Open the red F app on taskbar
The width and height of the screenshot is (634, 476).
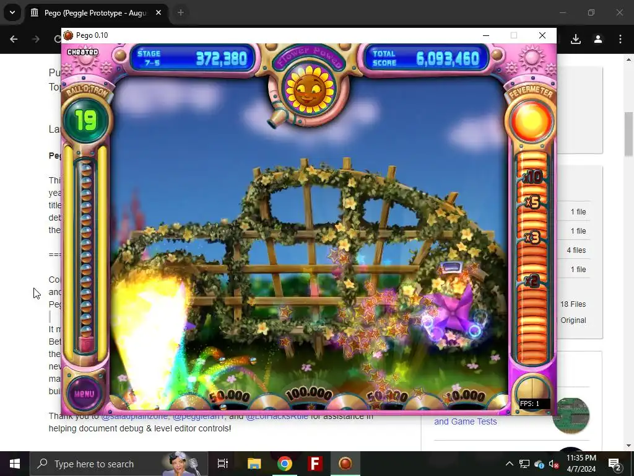tap(315, 464)
